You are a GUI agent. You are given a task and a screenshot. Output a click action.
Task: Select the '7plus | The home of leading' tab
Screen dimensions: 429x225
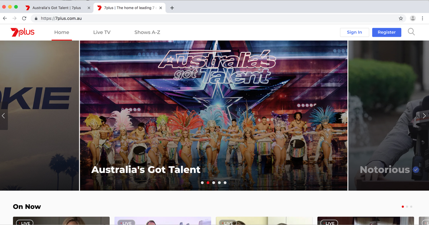click(129, 8)
